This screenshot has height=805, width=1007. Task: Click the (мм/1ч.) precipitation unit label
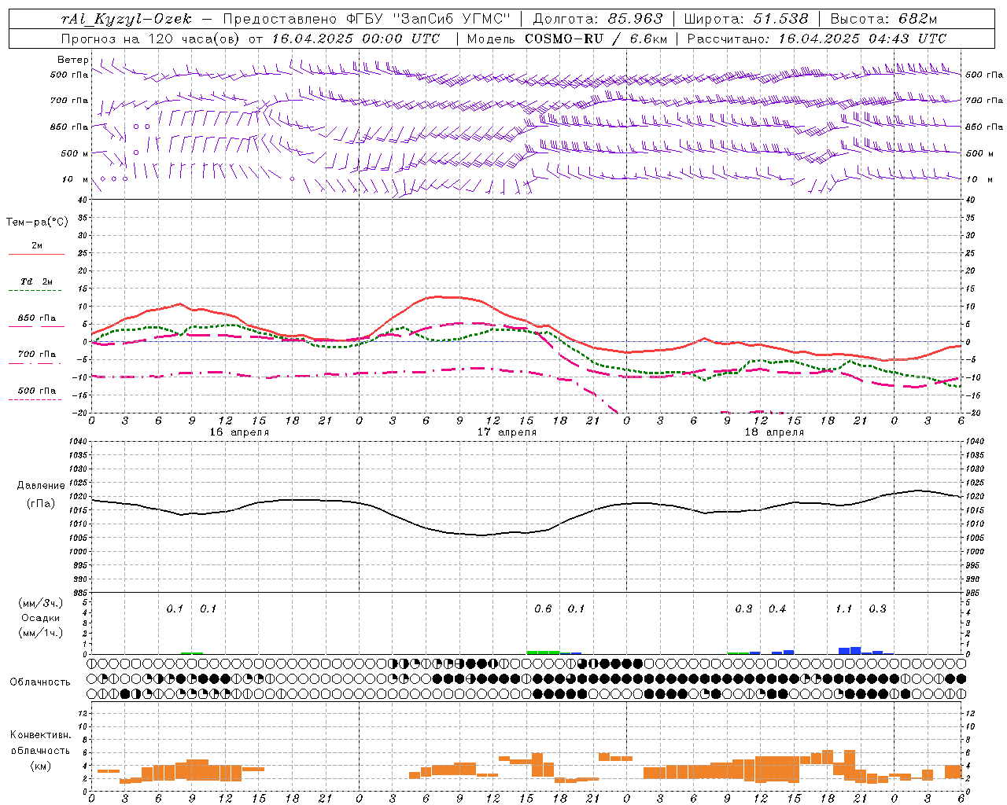point(40,633)
